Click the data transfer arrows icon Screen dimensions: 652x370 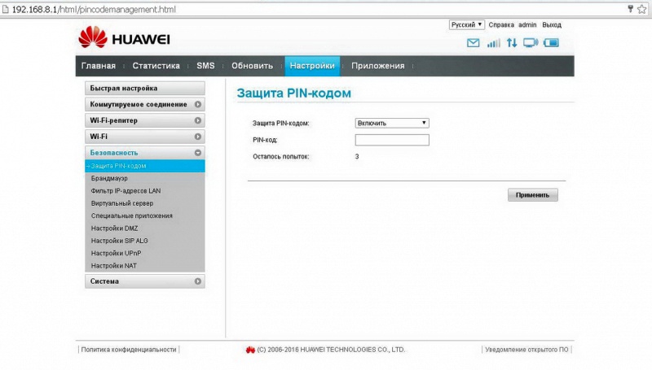point(512,43)
